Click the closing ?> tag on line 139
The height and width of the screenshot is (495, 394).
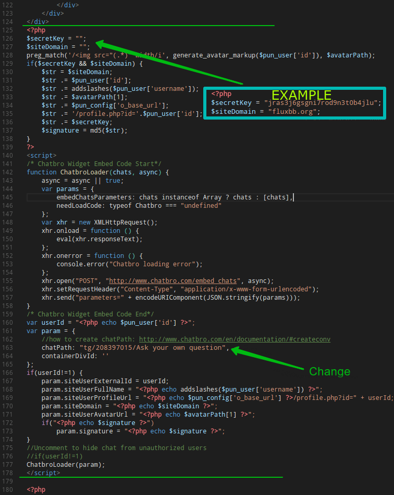(x=30, y=147)
